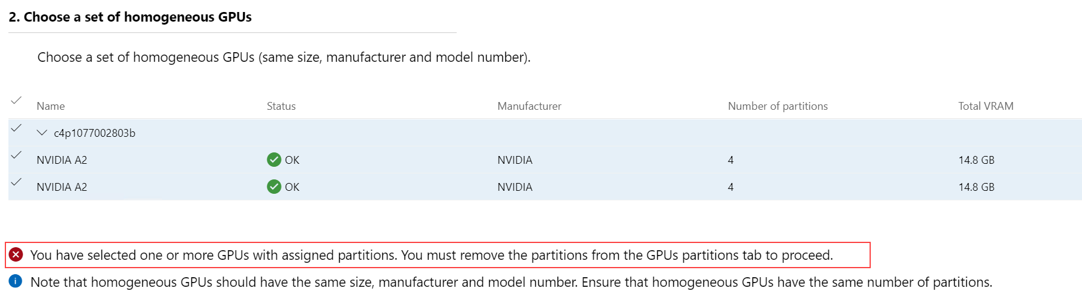Sort by the Name column header
The image size is (1082, 294).
click(50, 106)
